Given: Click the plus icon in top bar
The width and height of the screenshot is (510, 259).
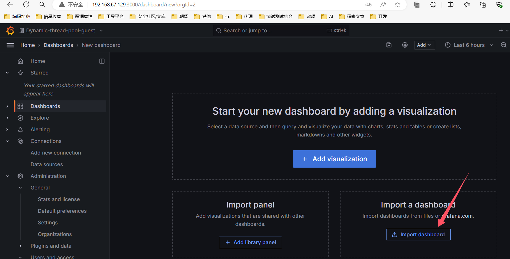Looking at the screenshot, I should (501, 31).
